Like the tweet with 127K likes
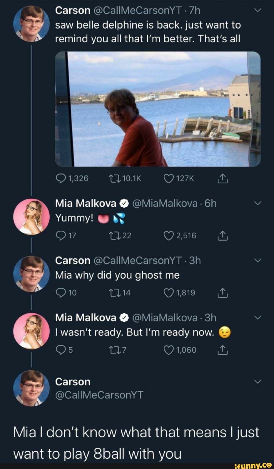Image resolution: width=274 pixels, height=469 pixels. (169, 178)
